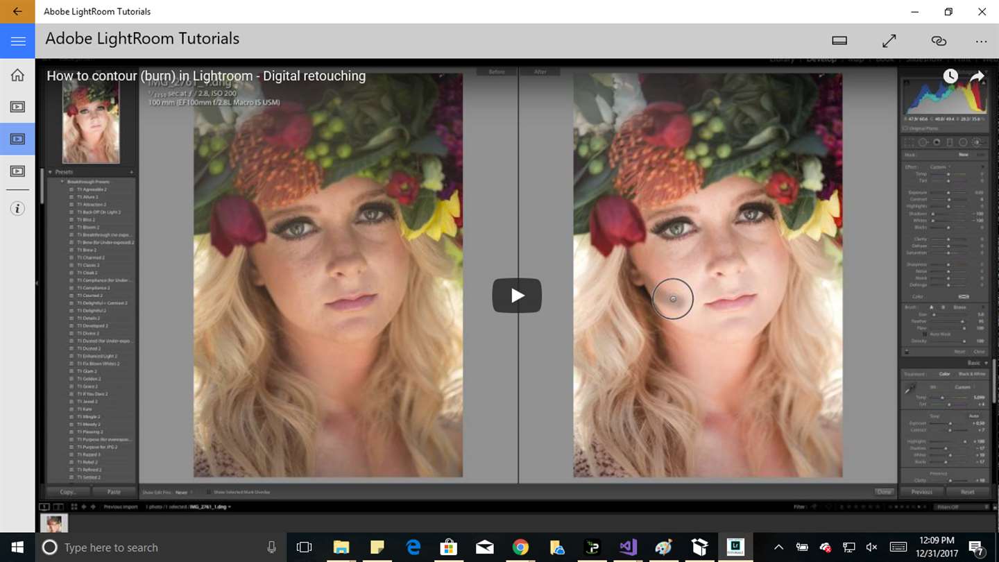Screen dimensions: 999x562
Task: Open the Mail app from the taskbar
Action: [x=485, y=547]
